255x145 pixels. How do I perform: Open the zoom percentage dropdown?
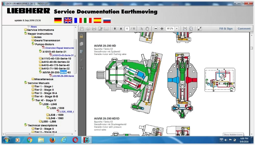click(x=177, y=29)
